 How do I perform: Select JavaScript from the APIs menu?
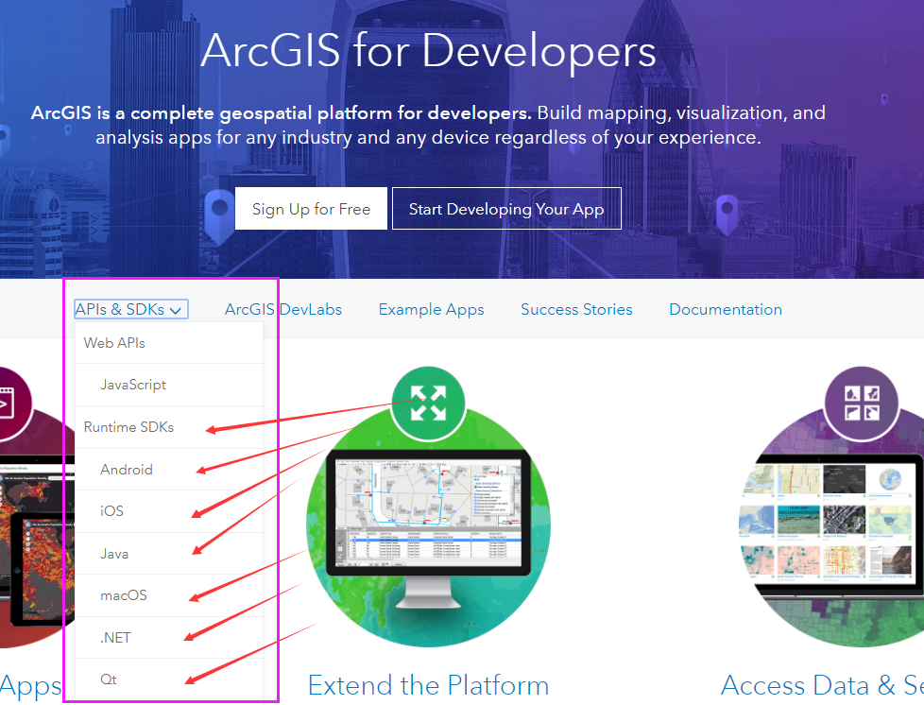click(x=169, y=385)
